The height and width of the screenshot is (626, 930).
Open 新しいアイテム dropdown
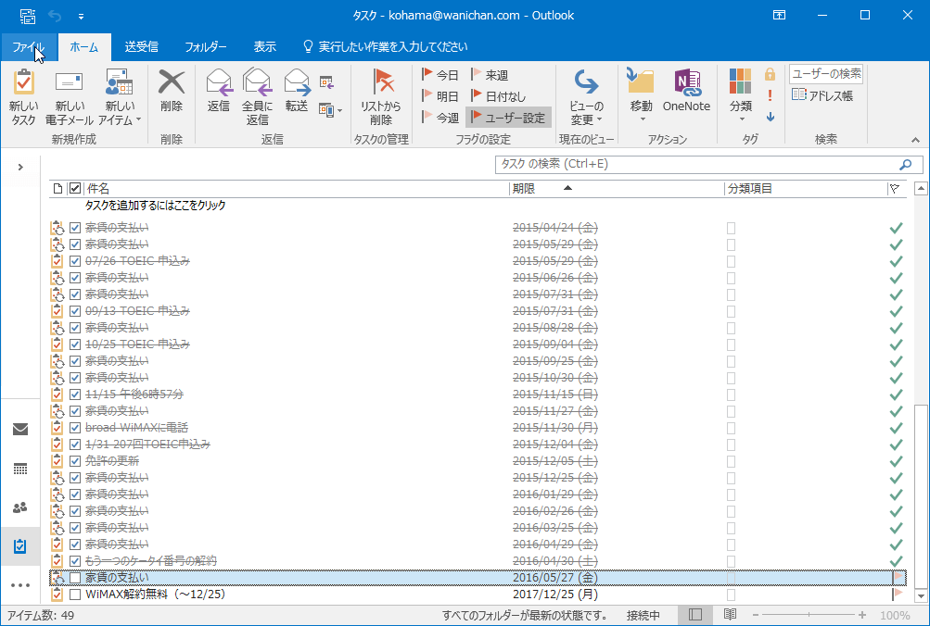[120, 97]
